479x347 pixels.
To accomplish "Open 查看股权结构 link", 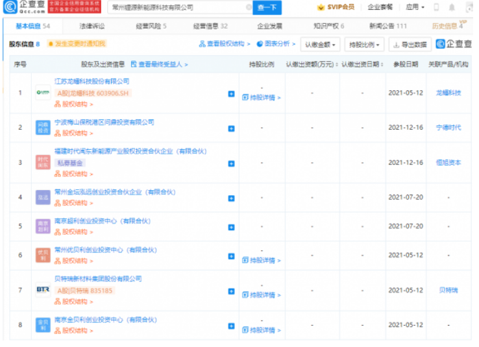I will point(224,44).
